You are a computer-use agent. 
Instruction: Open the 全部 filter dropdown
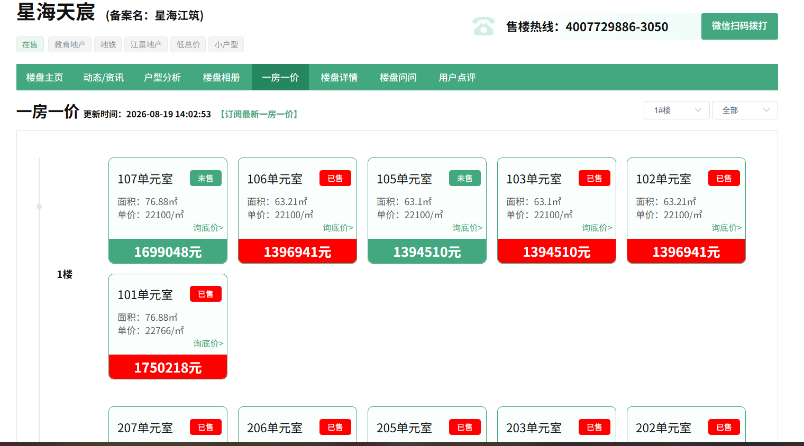point(745,110)
